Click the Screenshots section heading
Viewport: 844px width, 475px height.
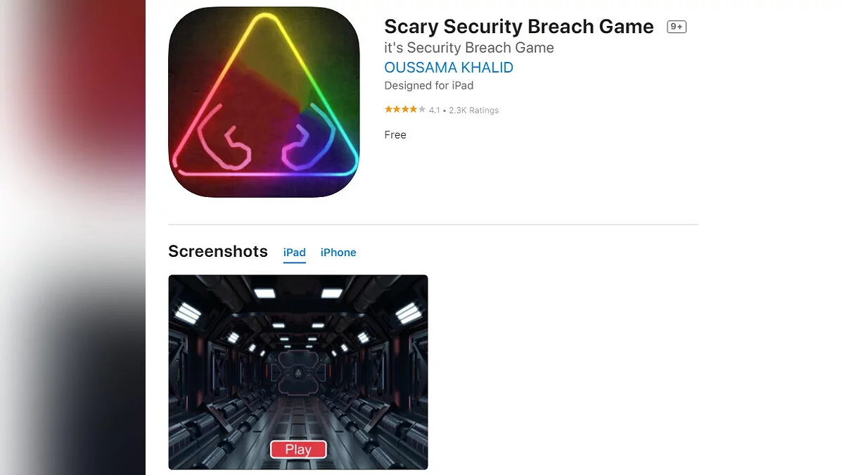pos(218,251)
